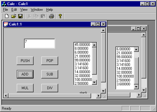The image size is (157, 112).
Task: Click the Paste clipboard icon
Action: click(43, 16)
